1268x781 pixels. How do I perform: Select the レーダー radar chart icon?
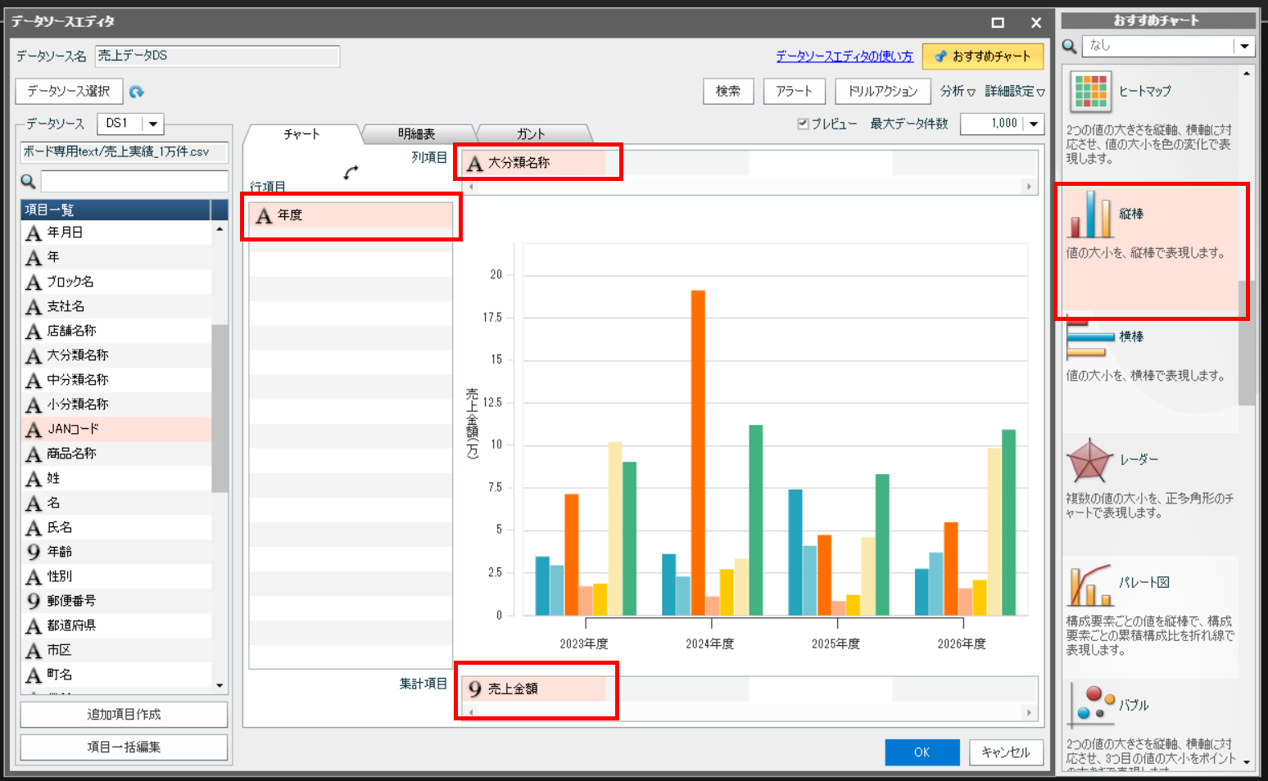[1090, 460]
